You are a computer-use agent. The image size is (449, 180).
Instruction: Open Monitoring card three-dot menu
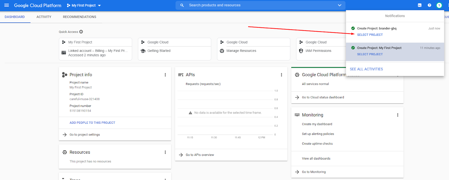pos(398,115)
